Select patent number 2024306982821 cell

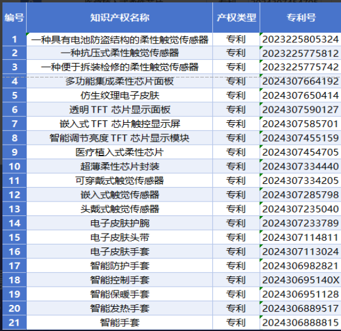(300, 266)
